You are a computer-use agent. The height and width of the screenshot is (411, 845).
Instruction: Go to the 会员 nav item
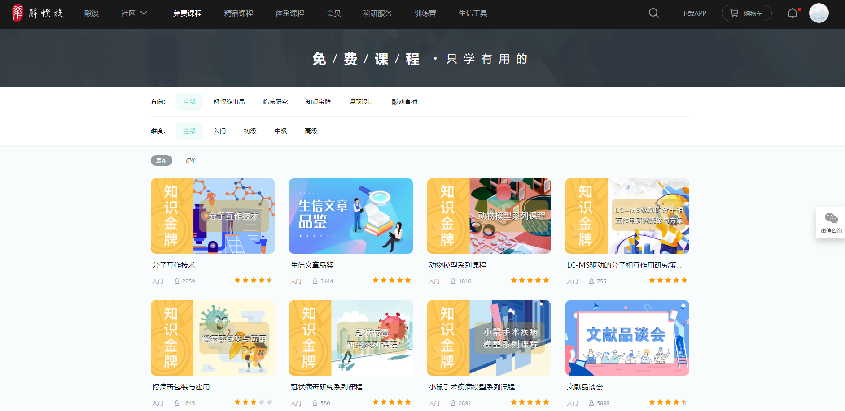tap(334, 13)
